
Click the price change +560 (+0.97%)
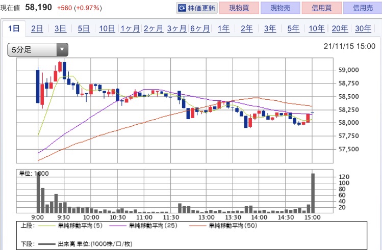point(80,8)
